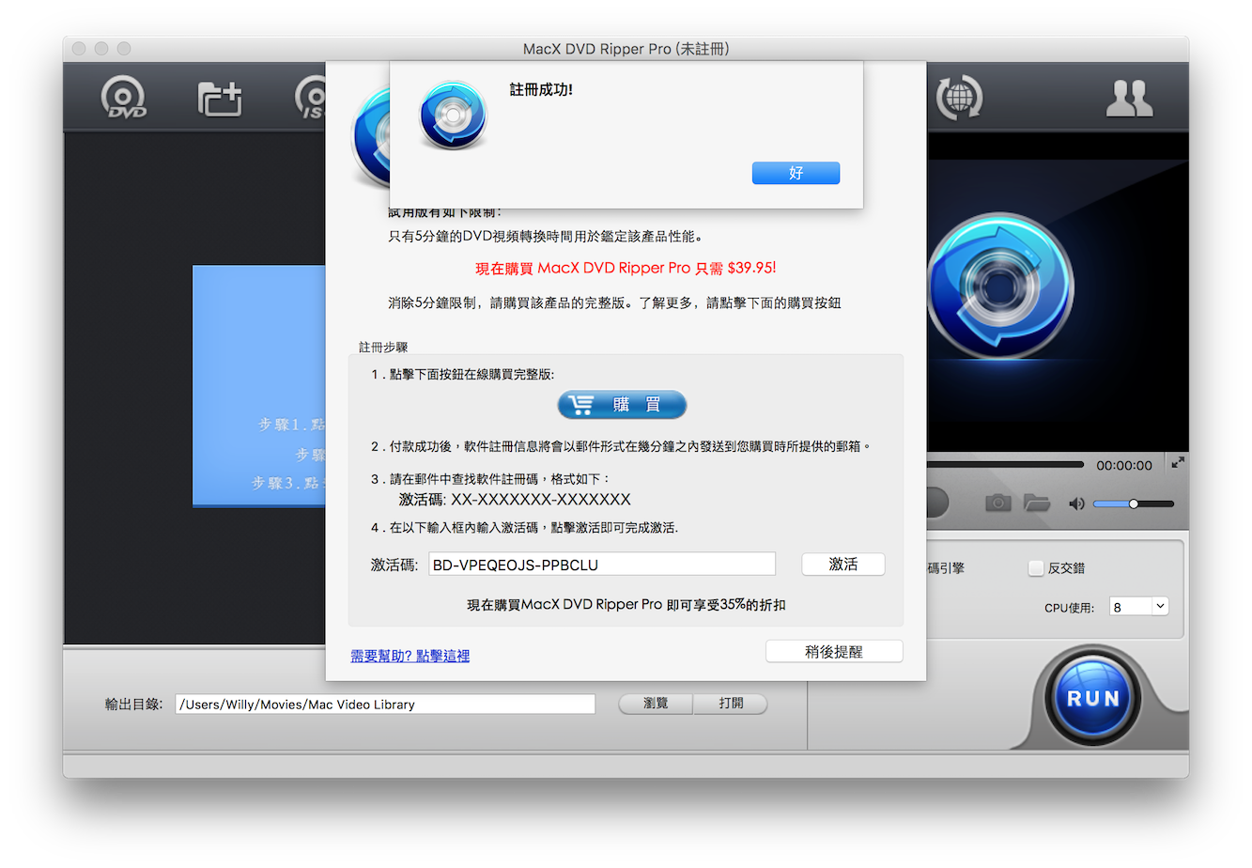1252x868 pixels.
Task: Click the 打開 open folder button
Action: (731, 704)
